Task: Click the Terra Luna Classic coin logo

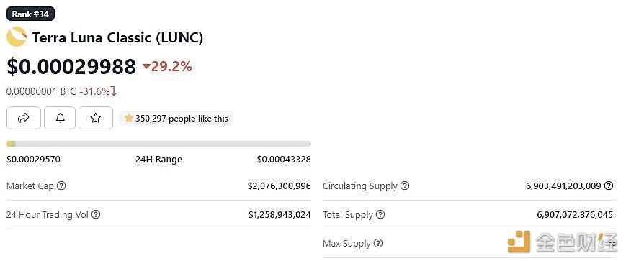Action: [17, 37]
